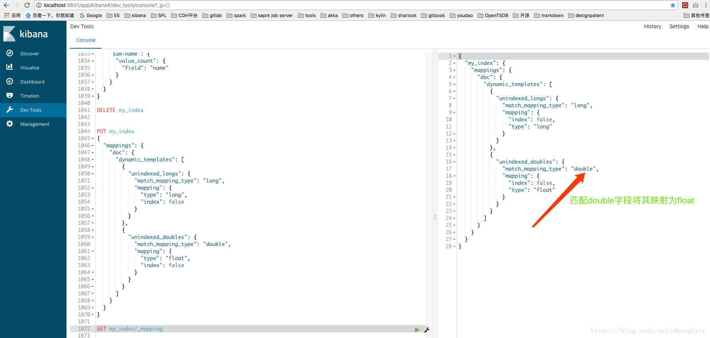Click the browser back arrow

(x=6, y=5)
